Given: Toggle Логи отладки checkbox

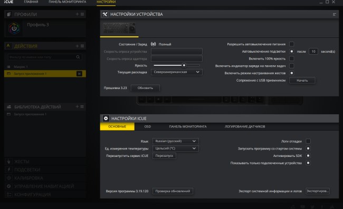Looking at the screenshot, I should point(308,141).
